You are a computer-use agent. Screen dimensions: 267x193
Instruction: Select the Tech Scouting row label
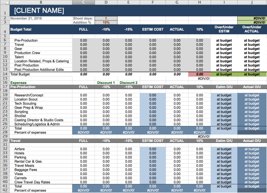tap(26, 104)
